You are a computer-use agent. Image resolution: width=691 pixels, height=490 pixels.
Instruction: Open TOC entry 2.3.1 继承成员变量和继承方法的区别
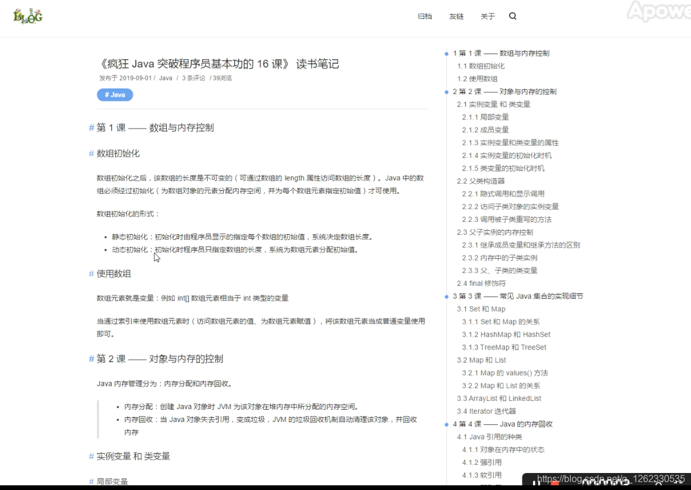(521, 245)
